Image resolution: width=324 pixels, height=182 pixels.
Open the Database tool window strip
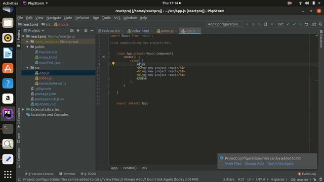(x=321, y=39)
